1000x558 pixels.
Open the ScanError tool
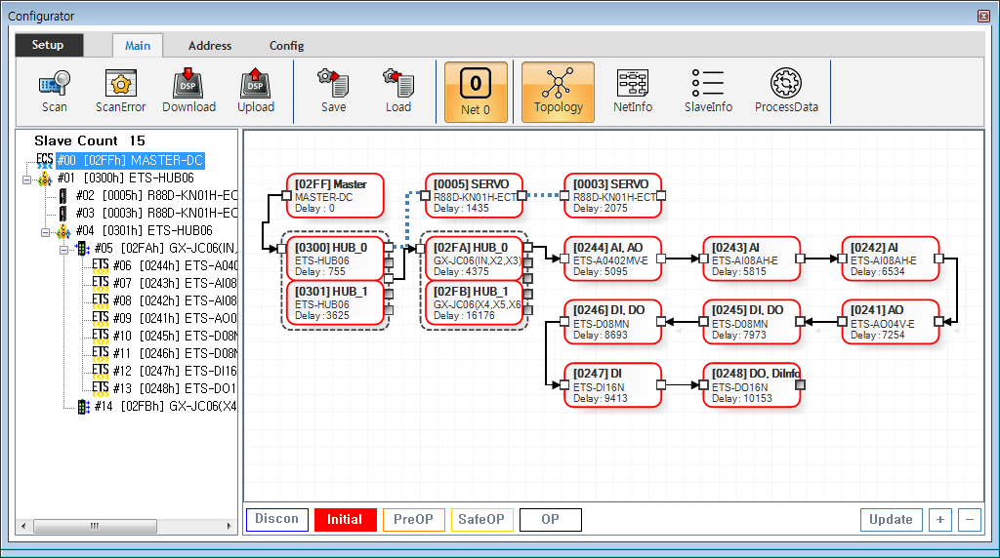point(120,92)
